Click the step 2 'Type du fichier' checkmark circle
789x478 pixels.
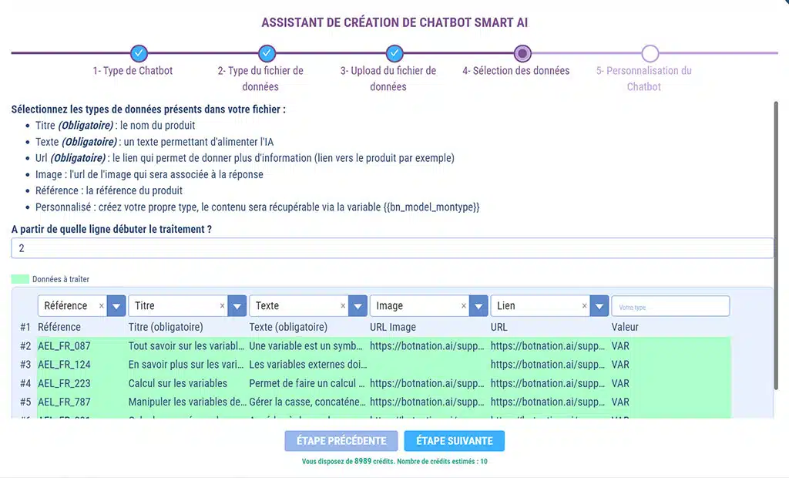pyautogui.click(x=267, y=53)
